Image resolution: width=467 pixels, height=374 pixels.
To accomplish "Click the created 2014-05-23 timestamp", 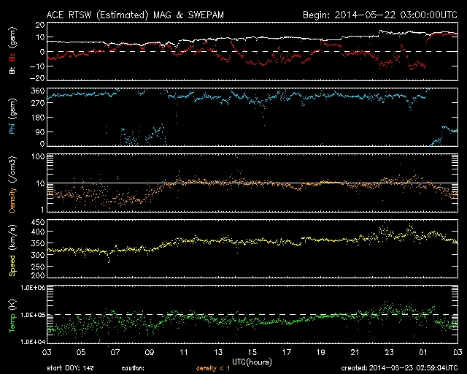I will point(400,368).
